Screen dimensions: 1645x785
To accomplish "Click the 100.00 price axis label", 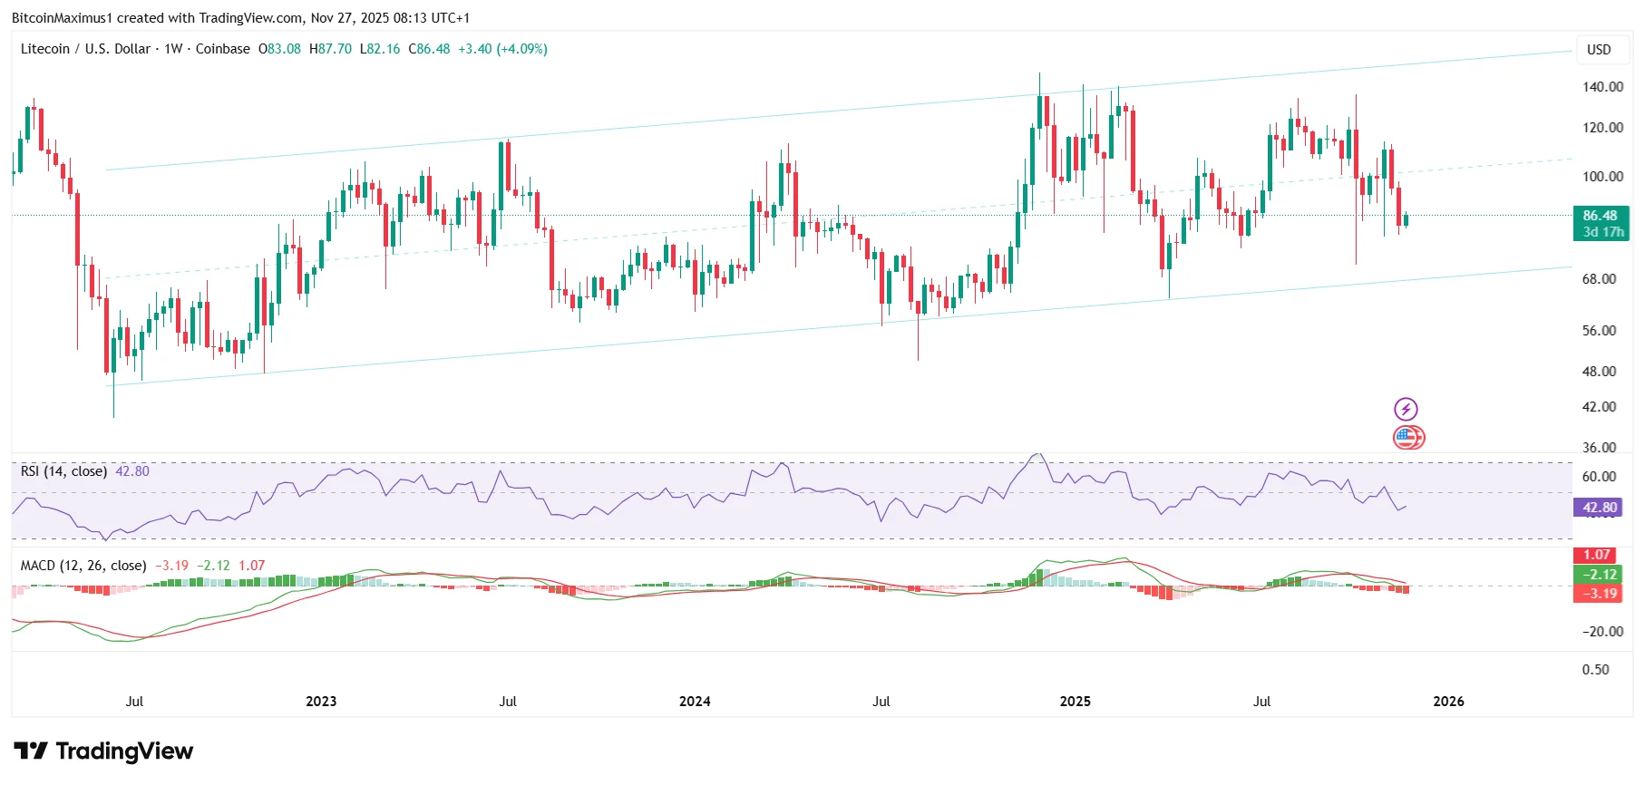I will click(1602, 177).
